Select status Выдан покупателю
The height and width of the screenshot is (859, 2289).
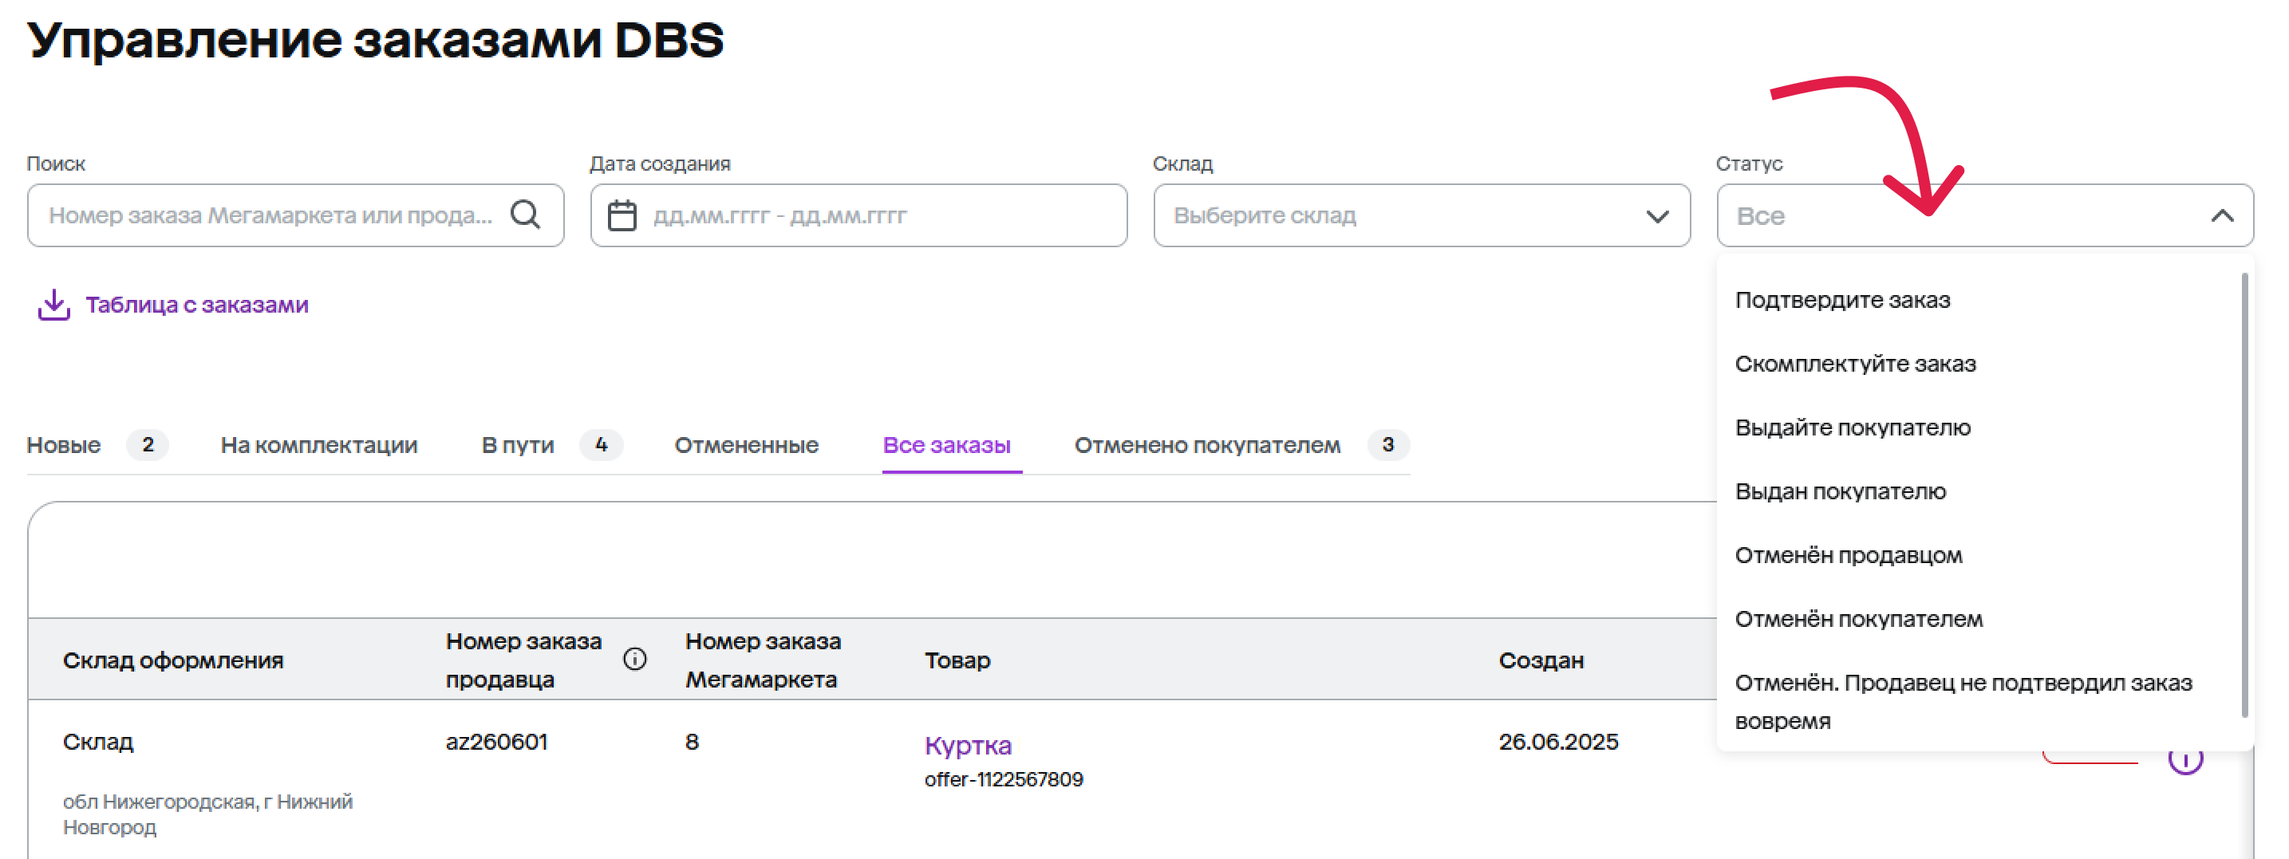point(1841,492)
